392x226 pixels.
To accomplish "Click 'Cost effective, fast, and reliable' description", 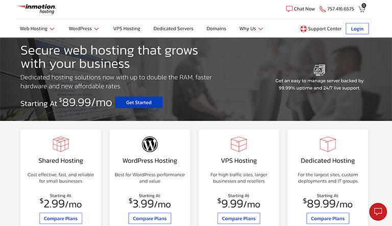I will pyautogui.click(x=61, y=175).
